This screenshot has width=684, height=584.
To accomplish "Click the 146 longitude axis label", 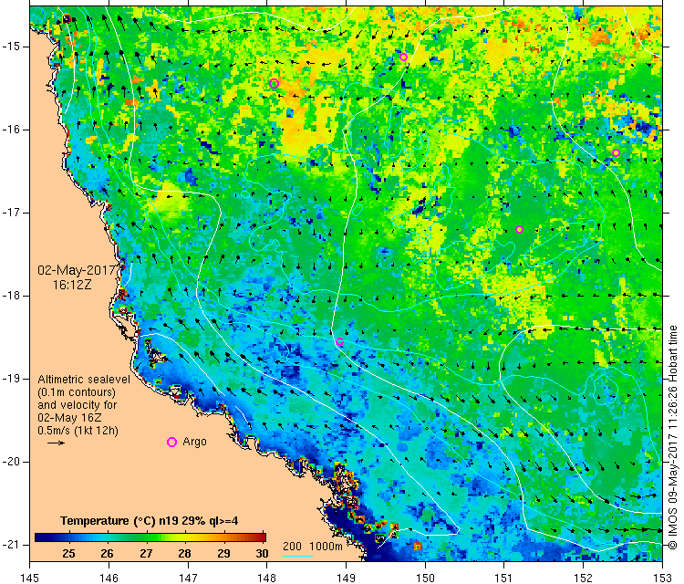I will 109,578.
